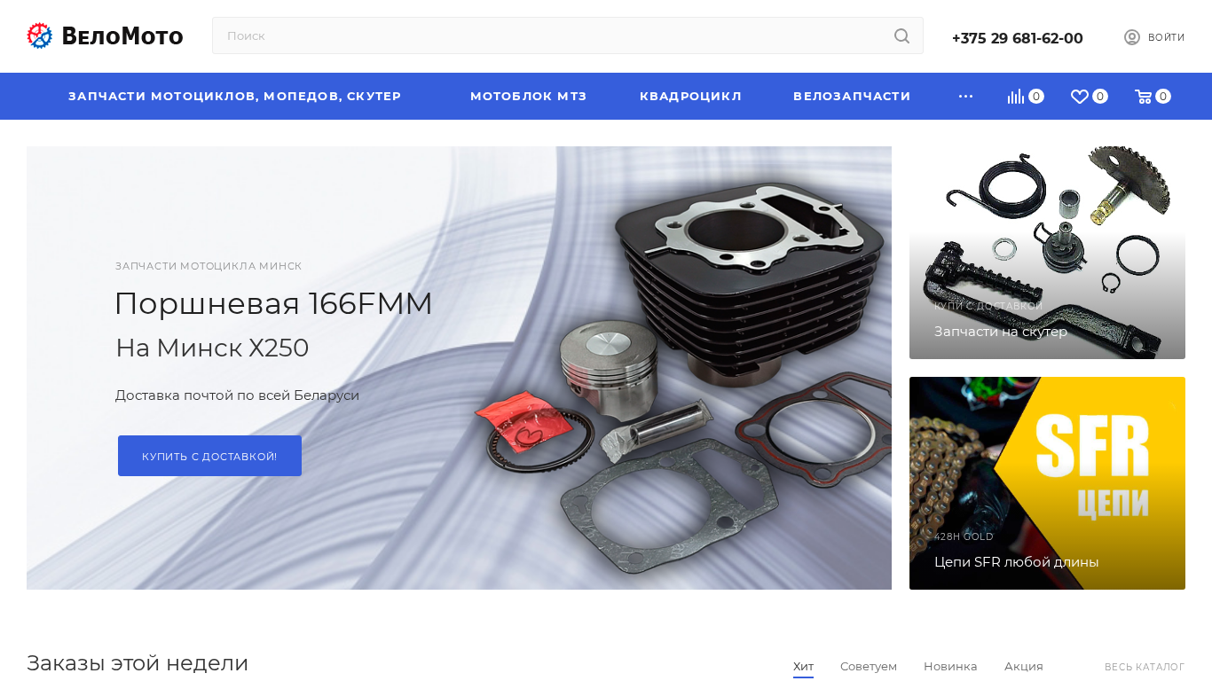Image resolution: width=1212 pixels, height=681 pixels.
Task: Call the phone number +375 29 681-62-00
Action: click(1017, 38)
